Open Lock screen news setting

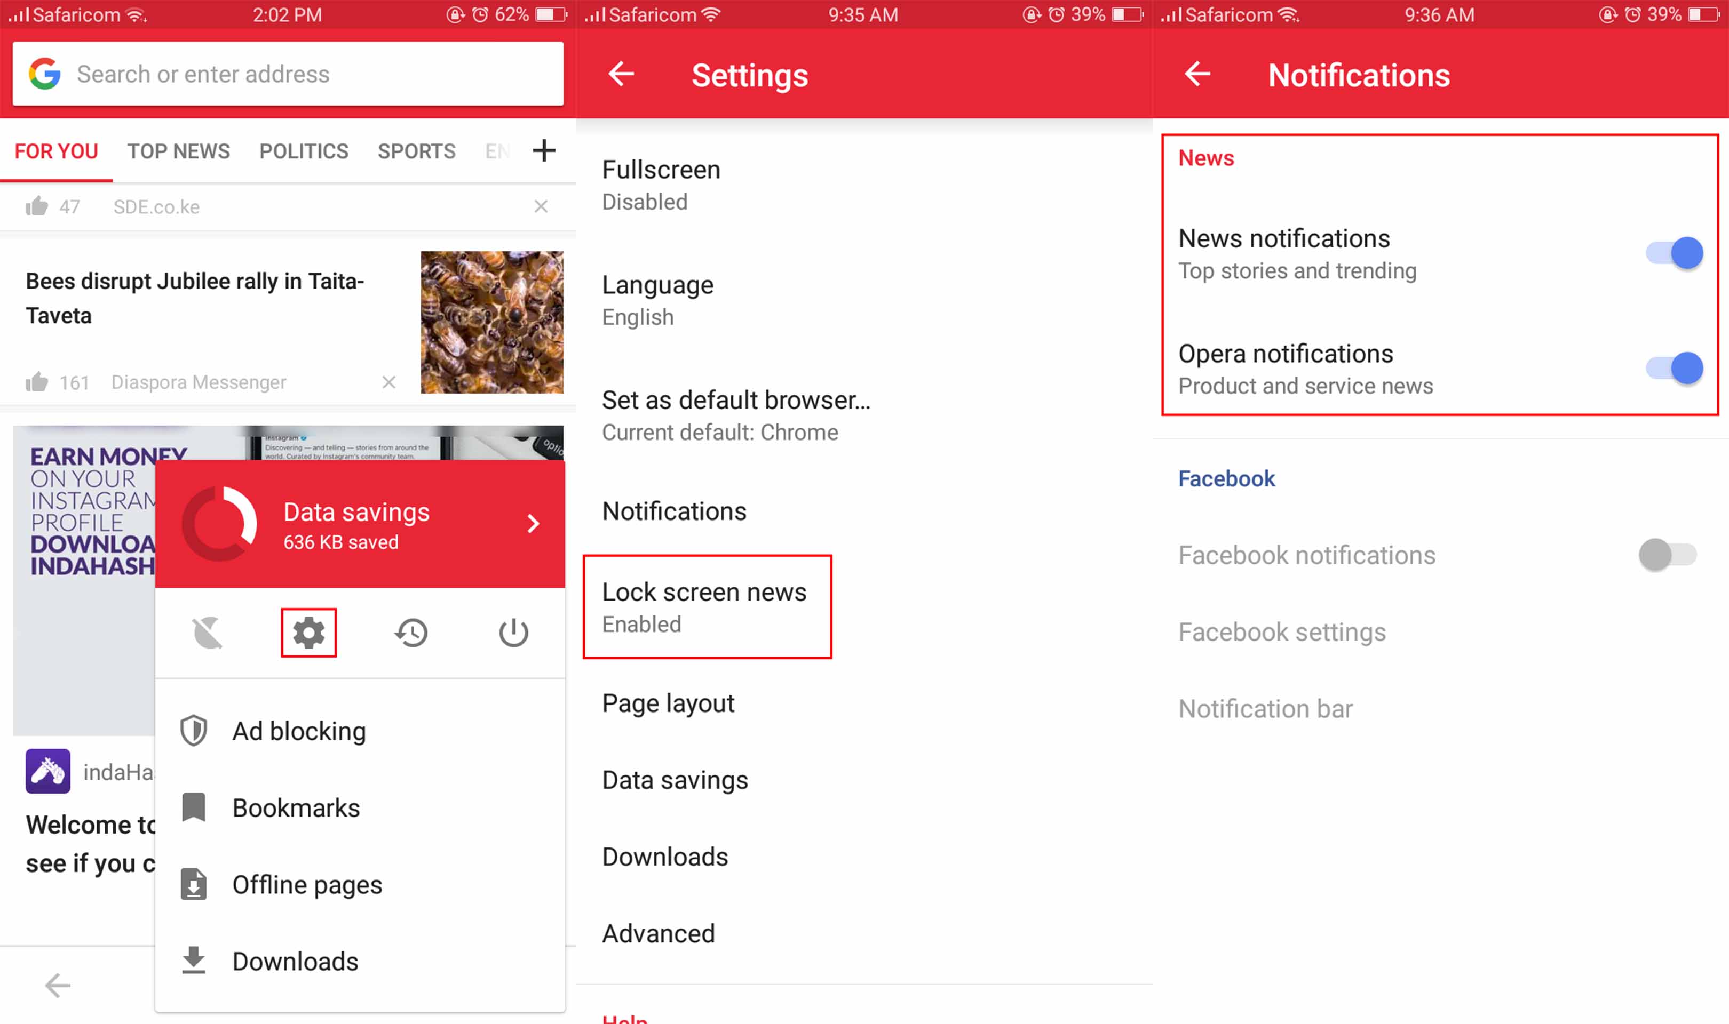[x=864, y=607]
